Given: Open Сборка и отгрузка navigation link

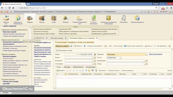Looking at the screenshot, I should (40, 56).
